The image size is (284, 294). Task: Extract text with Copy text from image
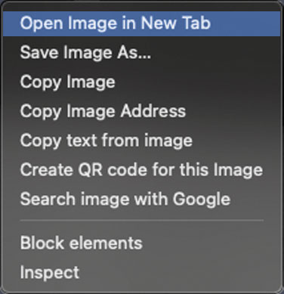pyautogui.click(x=142, y=141)
